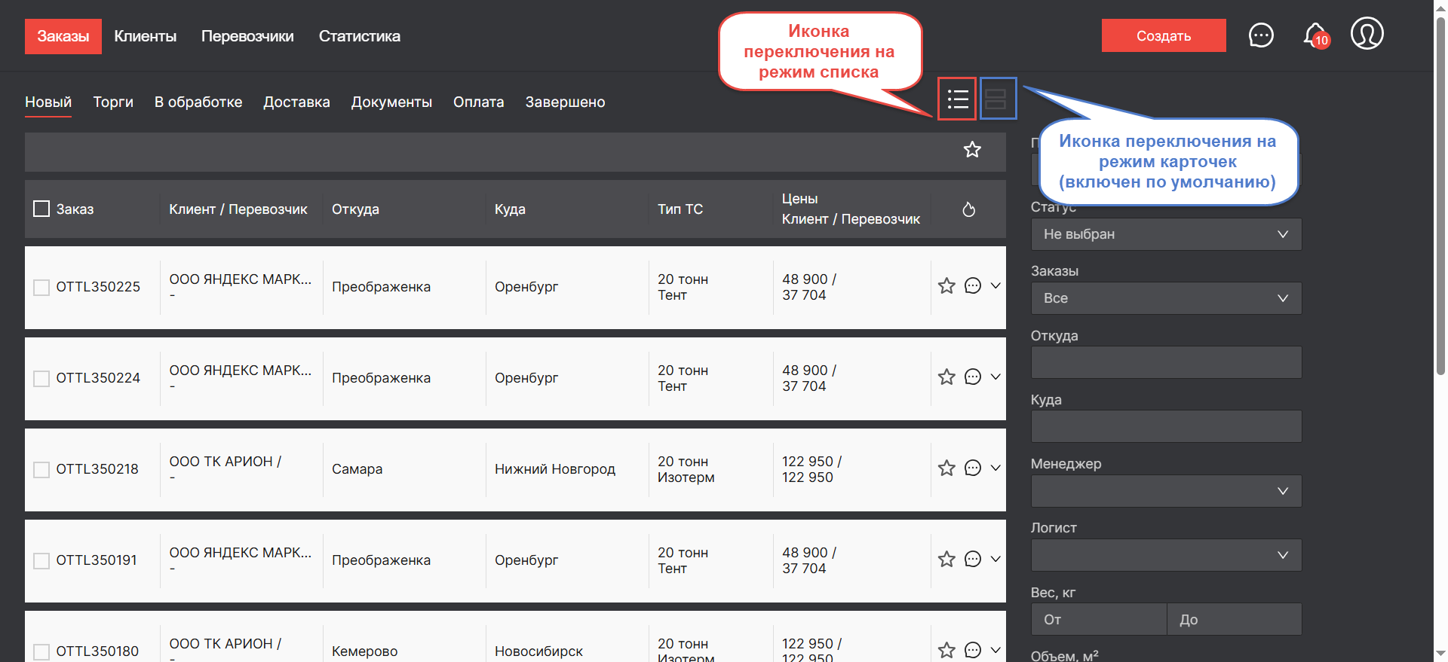The width and height of the screenshot is (1448, 662).
Task: Click the Откуда filter input field
Action: (1165, 362)
